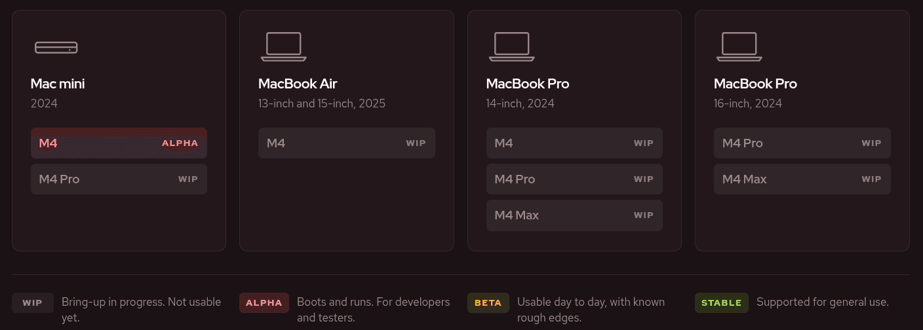Click 'Bring-up in progress' legend description

pyautogui.click(x=142, y=310)
